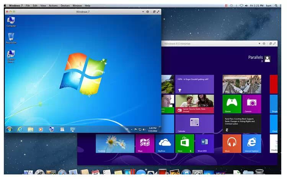This screenshot has height=179, width=287.
Task: Open the Desktop daisy tile in Windows 8
Action: point(115,144)
